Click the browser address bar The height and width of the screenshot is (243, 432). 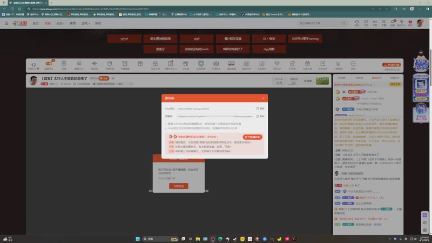coord(198,9)
